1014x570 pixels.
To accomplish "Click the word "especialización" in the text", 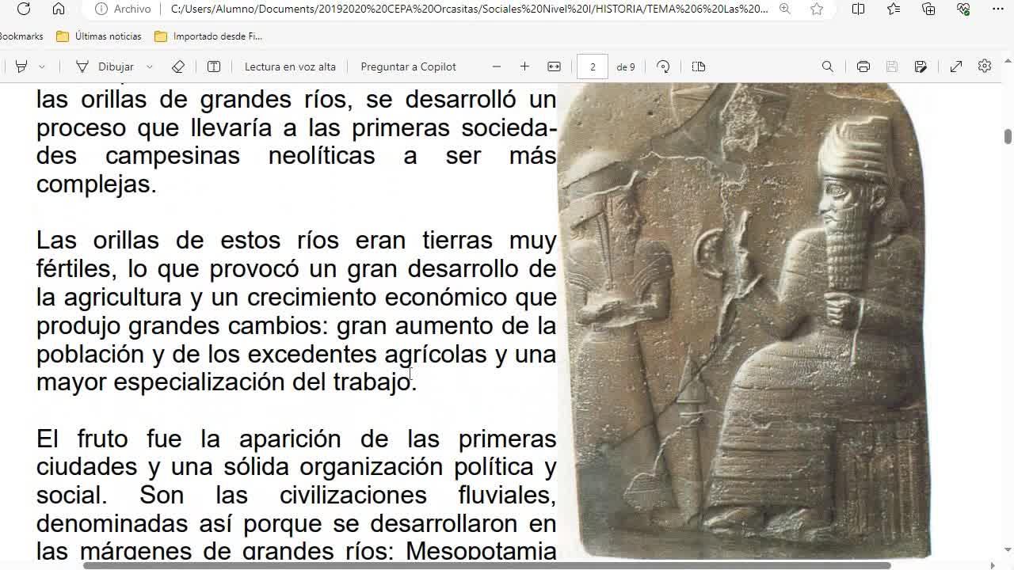I will [x=199, y=382].
